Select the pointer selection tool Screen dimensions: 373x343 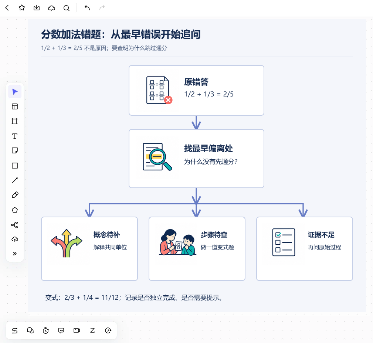tap(15, 92)
